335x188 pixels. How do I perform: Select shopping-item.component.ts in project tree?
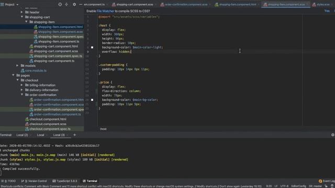tap(59, 41)
